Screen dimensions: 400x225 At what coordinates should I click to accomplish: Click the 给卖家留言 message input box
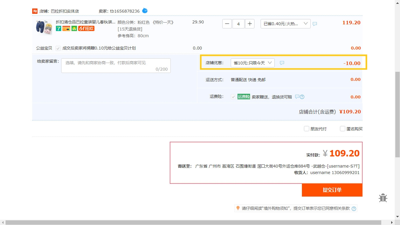coord(116,66)
